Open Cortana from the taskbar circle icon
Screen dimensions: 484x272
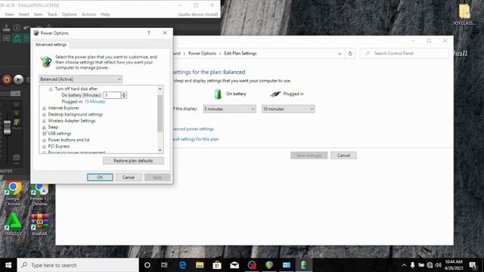[x=147, y=265]
